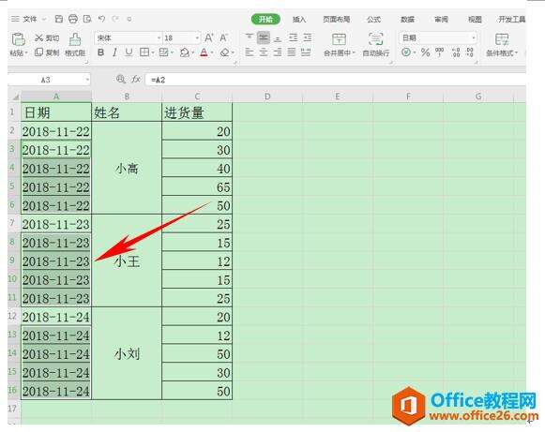Screen dimensions: 545x432
Task: Click the Select All corner triangle
Action: [15, 97]
